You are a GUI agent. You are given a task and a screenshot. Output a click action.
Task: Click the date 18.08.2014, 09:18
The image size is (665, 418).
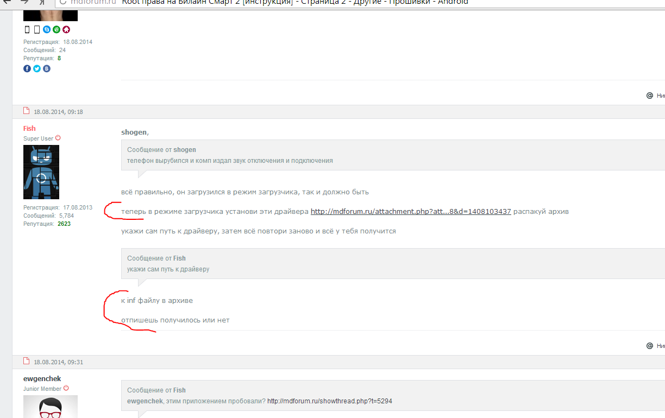(58, 112)
